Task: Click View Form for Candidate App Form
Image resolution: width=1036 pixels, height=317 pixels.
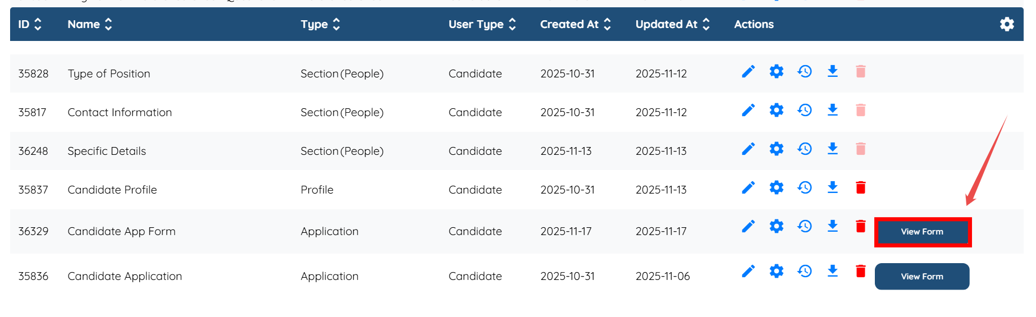Action: click(x=922, y=232)
